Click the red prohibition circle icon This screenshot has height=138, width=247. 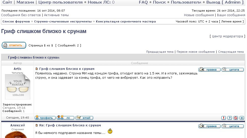[x=235, y=118]
